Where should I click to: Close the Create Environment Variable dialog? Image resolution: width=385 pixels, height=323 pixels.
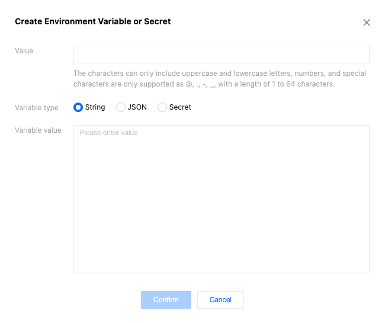click(x=367, y=23)
